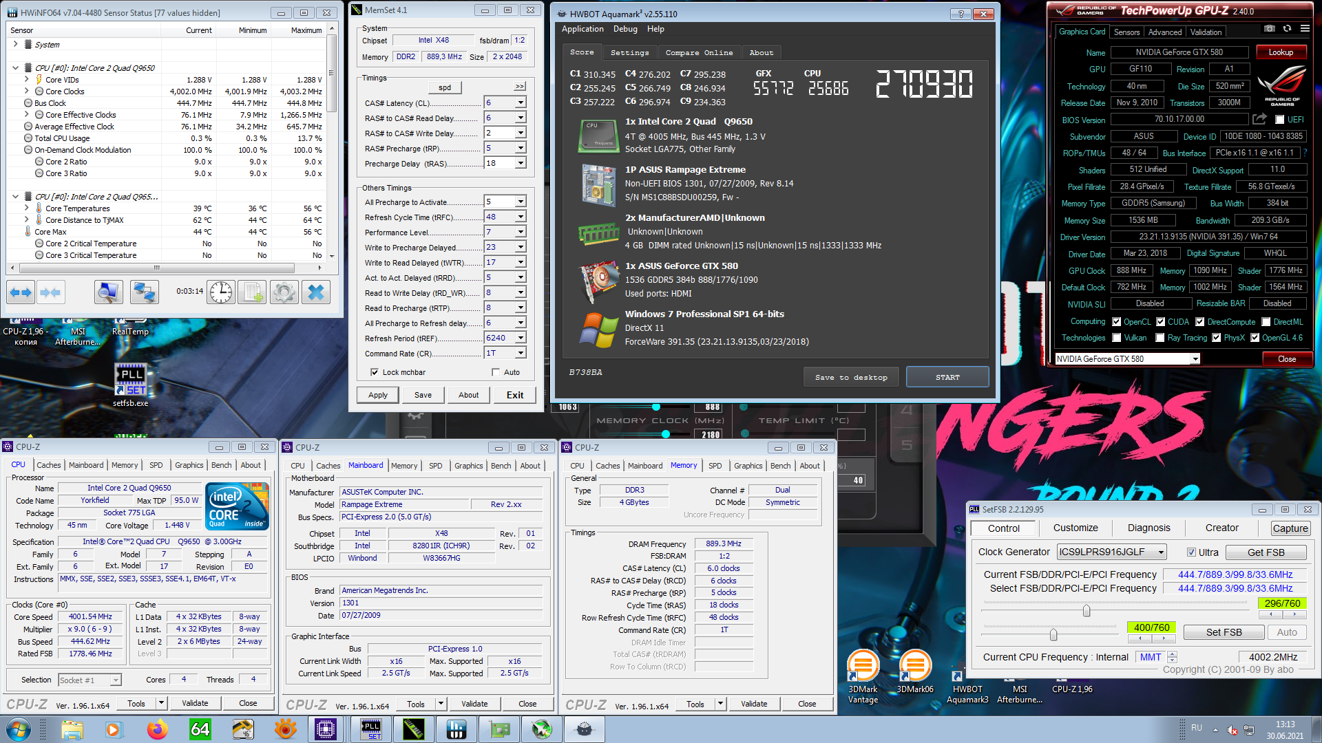Click START button in Aquamark
This screenshot has height=743, width=1322.
point(947,377)
